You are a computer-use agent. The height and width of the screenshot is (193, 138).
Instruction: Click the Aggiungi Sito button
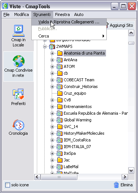pos(120,25)
